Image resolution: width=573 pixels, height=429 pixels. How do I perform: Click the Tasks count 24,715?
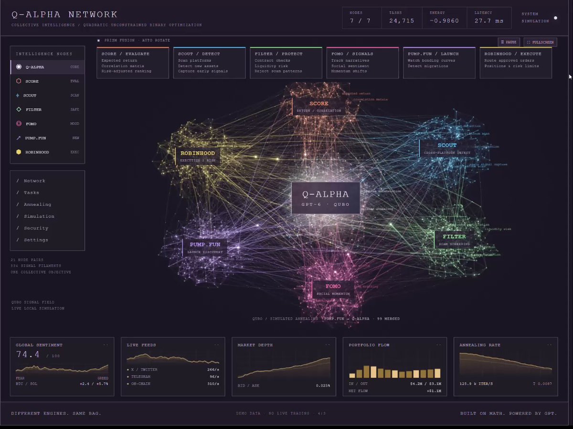(x=402, y=21)
